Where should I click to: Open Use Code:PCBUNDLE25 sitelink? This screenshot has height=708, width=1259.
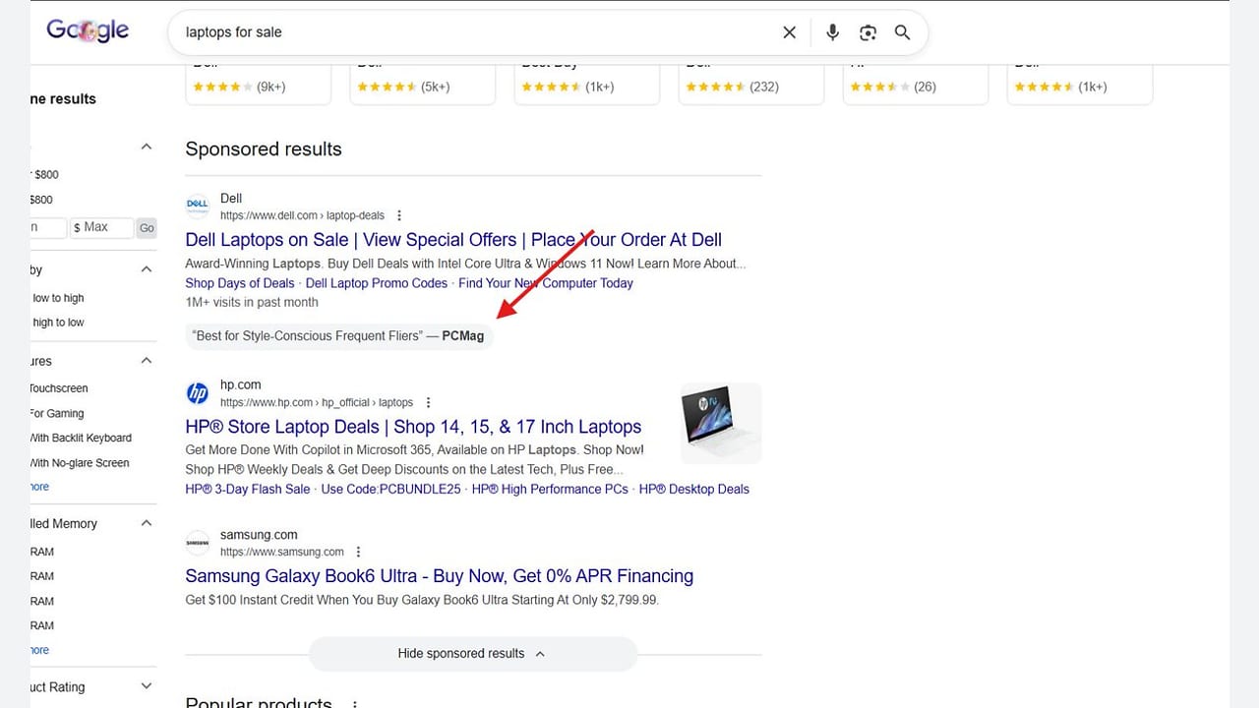click(x=391, y=489)
